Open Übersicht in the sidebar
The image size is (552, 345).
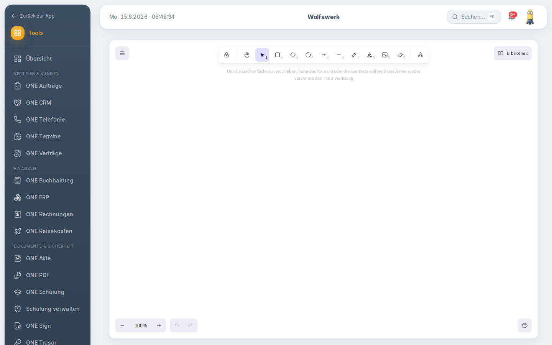point(48,59)
